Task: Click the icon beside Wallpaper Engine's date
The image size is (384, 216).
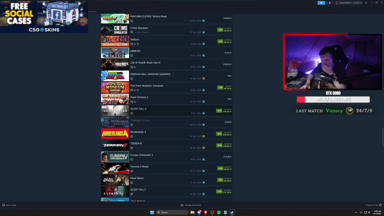Action: [204, 124]
